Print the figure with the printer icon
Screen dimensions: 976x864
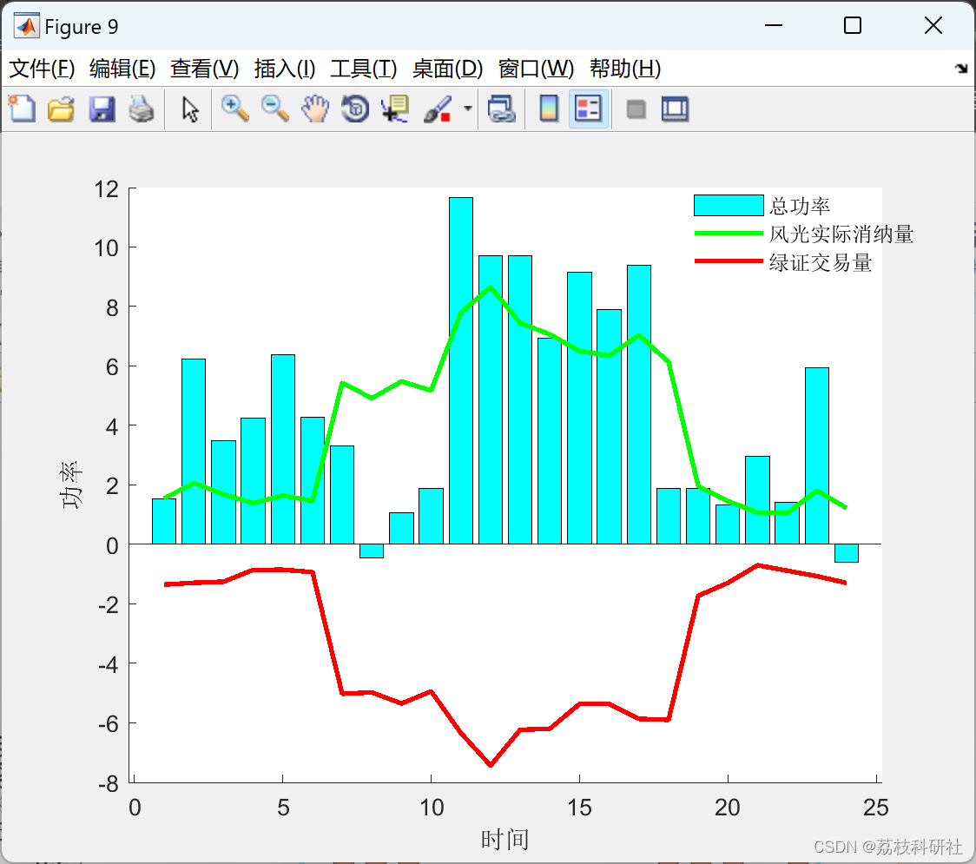point(142,109)
